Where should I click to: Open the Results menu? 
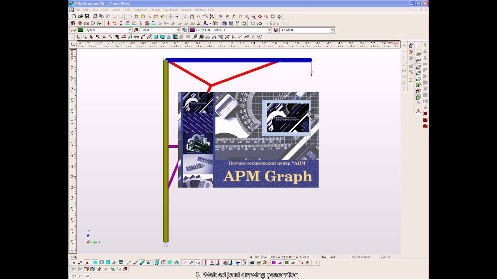(186, 10)
